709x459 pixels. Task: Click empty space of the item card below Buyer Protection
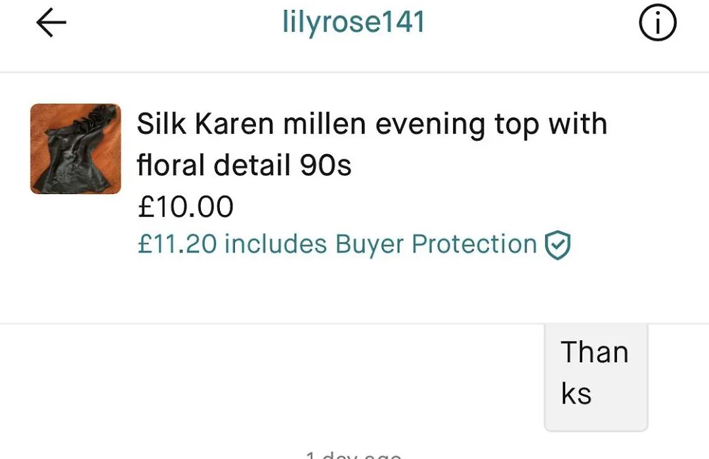(354, 292)
